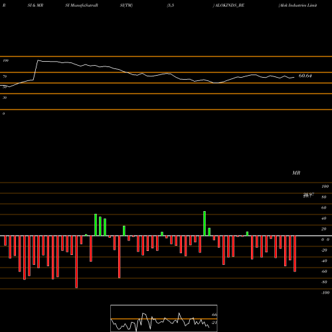The image size is (332, 332).
Task: Click the 70 label on RSI left axis
Action: [5, 76]
